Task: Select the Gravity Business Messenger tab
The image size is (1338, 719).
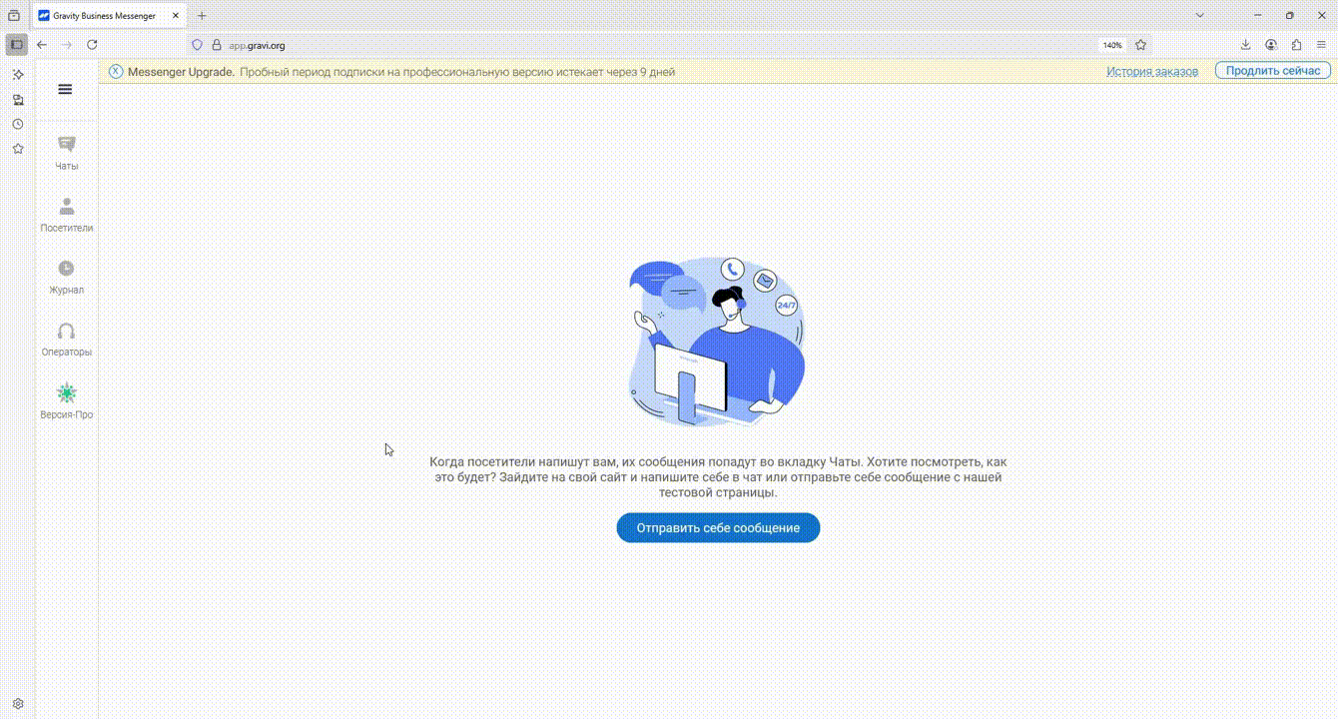Action: pyautogui.click(x=104, y=16)
